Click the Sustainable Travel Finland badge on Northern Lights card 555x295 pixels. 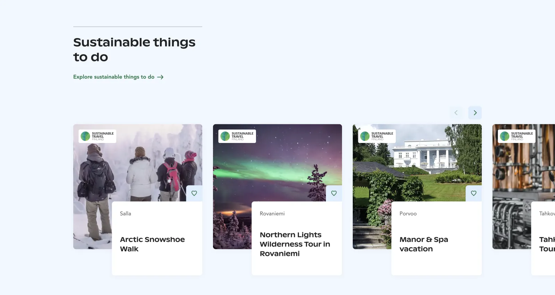237,136
